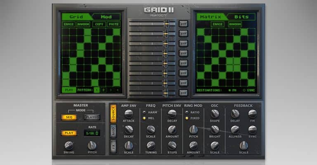317x165 pixels.
Task: Click ERASE in the Grid panel
Action: pos(69,24)
